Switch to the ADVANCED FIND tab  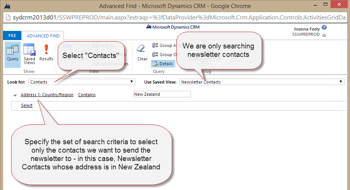coord(43,36)
